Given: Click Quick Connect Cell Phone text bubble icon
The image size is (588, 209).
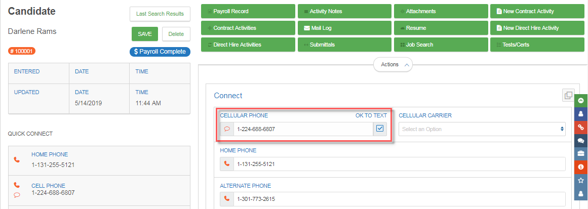Looking at the screenshot, I should click(x=17, y=194).
